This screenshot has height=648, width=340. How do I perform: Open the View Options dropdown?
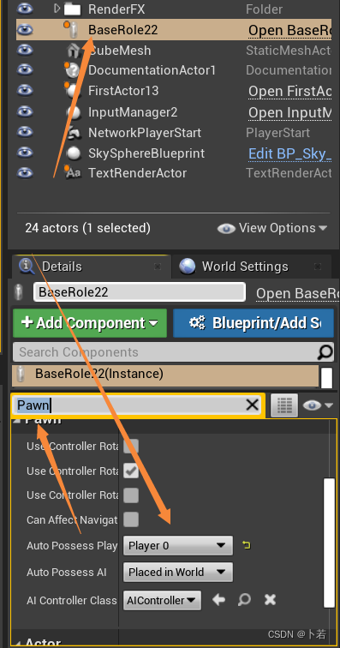272,228
